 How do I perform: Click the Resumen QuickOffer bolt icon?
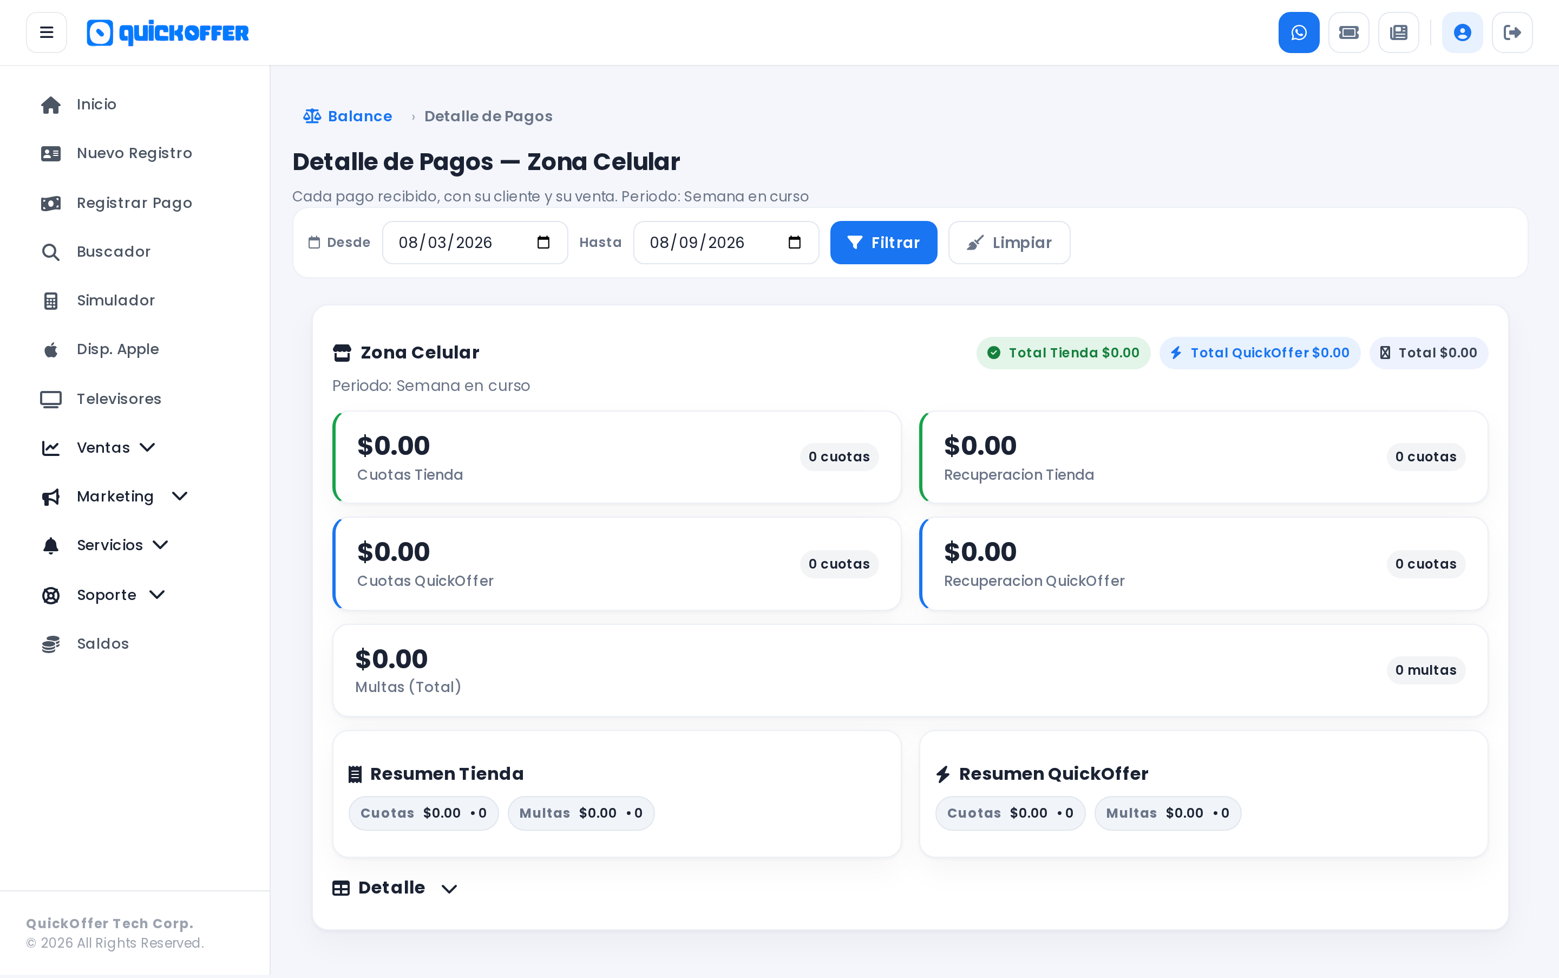click(x=943, y=774)
